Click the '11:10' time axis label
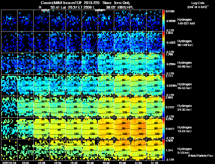The width and height of the screenshot is (215, 164). 155,163
